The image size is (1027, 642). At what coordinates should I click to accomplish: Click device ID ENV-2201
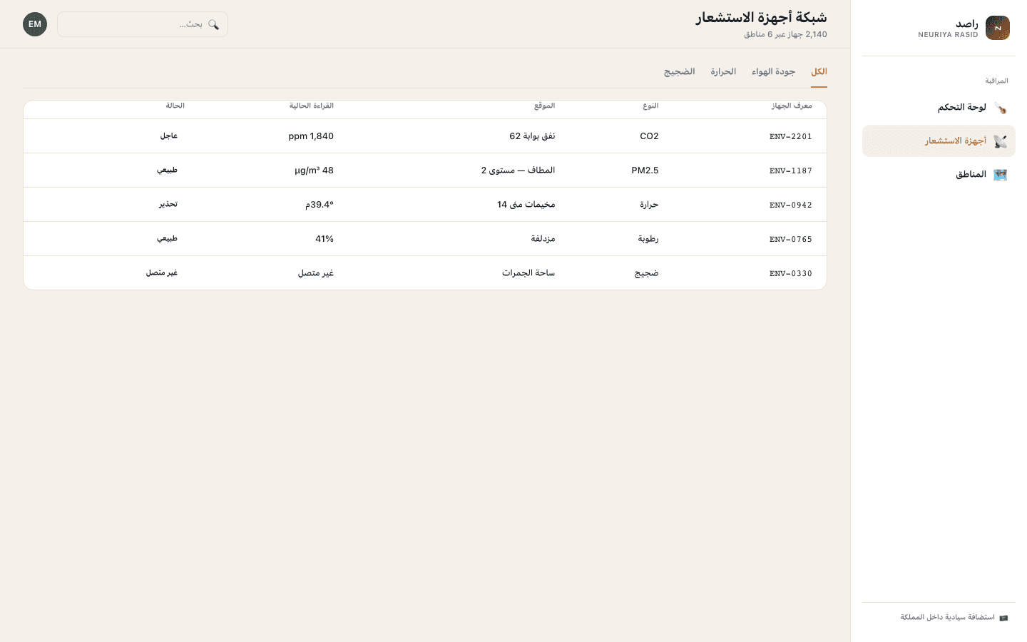pyautogui.click(x=791, y=137)
